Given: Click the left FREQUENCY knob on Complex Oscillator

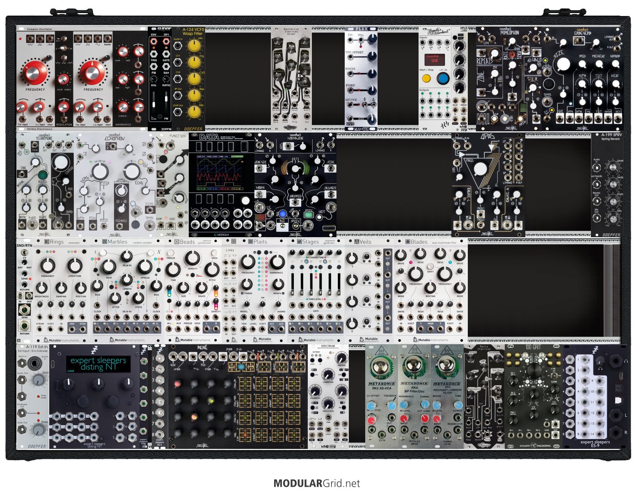Looking at the screenshot, I should click(x=34, y=73).
